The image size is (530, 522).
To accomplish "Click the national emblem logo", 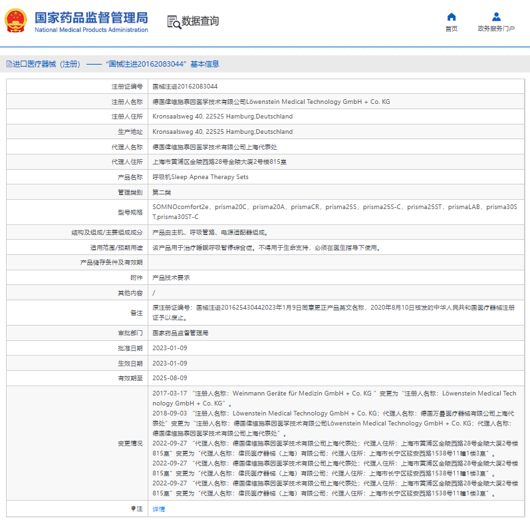I will [15, 21].
